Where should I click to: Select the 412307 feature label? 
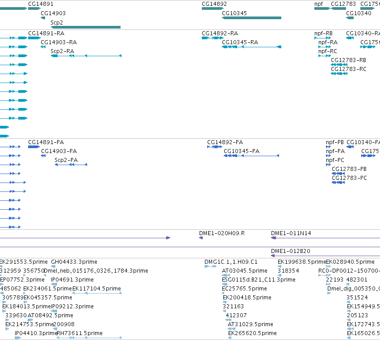tap(236, 315)
